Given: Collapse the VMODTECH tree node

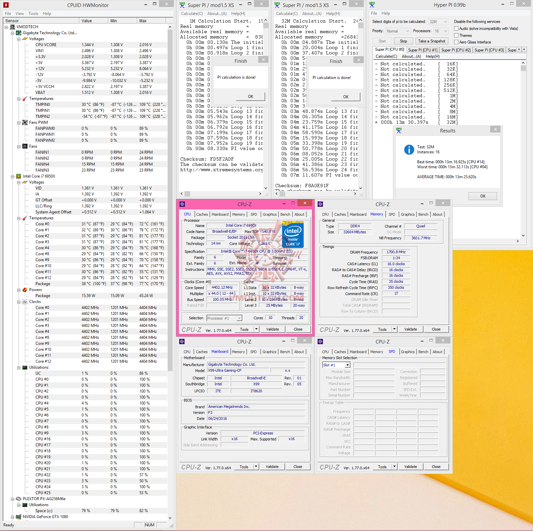Looking at the screenshot, I should [x=6, y=27].
